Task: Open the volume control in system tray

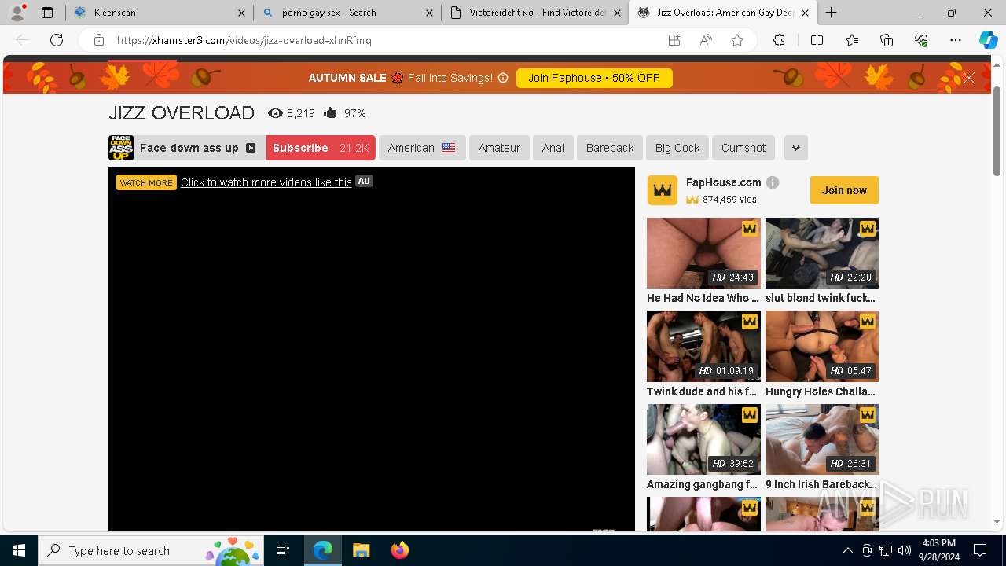Action: coord(905,550)
